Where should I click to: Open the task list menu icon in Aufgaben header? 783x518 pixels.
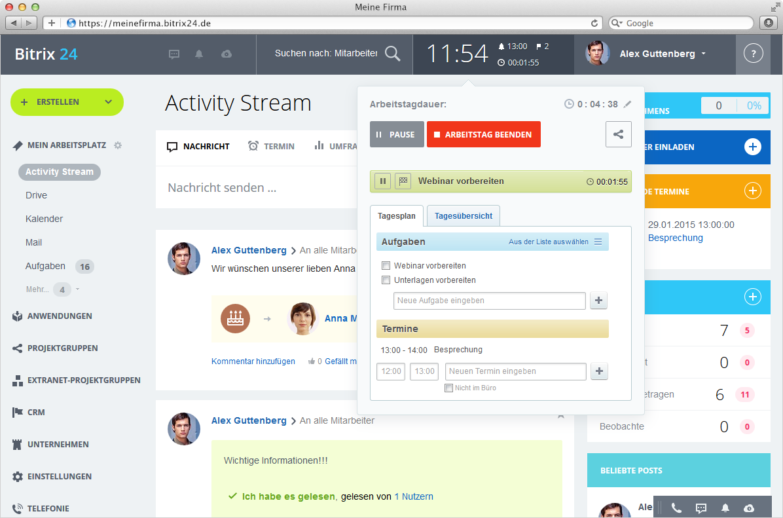click(598, 242)
